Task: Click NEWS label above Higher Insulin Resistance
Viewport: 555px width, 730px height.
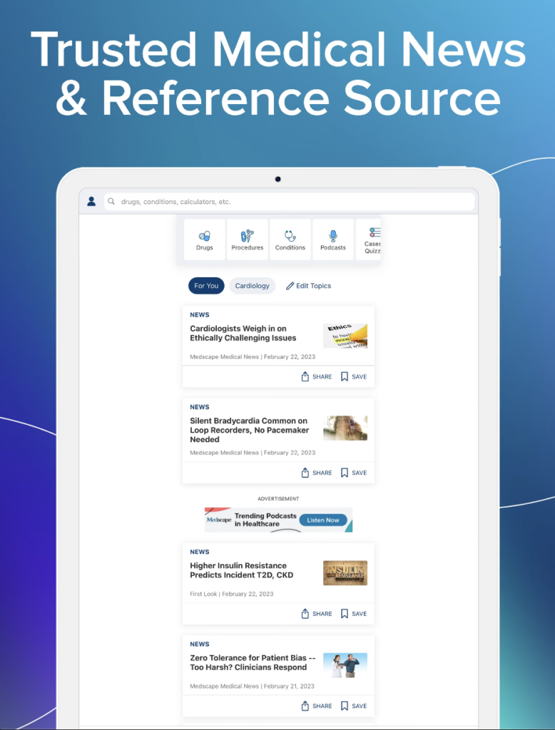Action: click(200, 552)
